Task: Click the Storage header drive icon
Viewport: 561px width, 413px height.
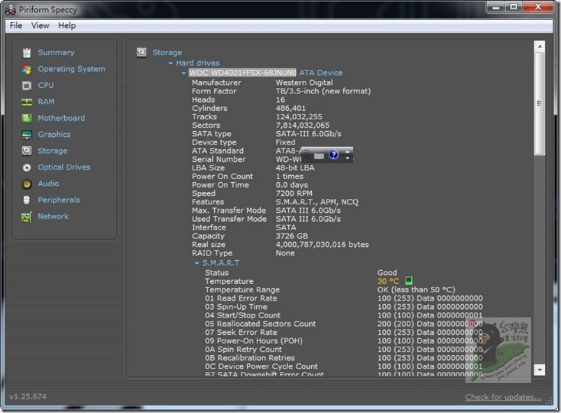Action: pyautogui.click(x=142, y=52)
